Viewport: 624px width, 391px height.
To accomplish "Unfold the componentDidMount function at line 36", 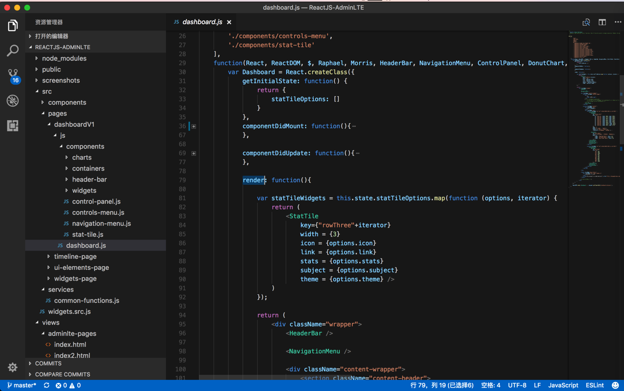I will click(194, 126).
